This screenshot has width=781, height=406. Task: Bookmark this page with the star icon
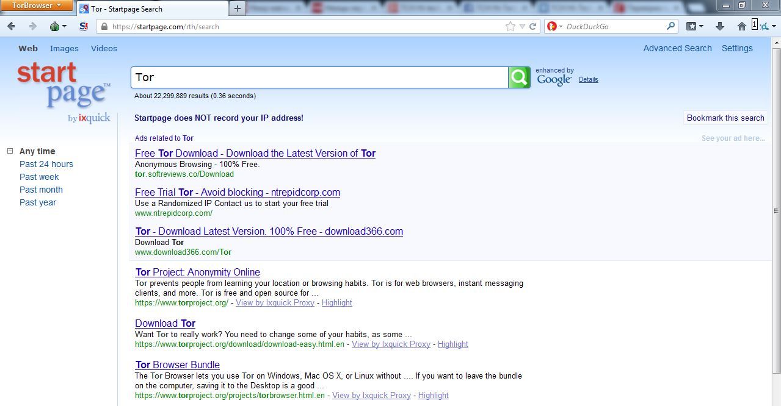click(510, 26)
